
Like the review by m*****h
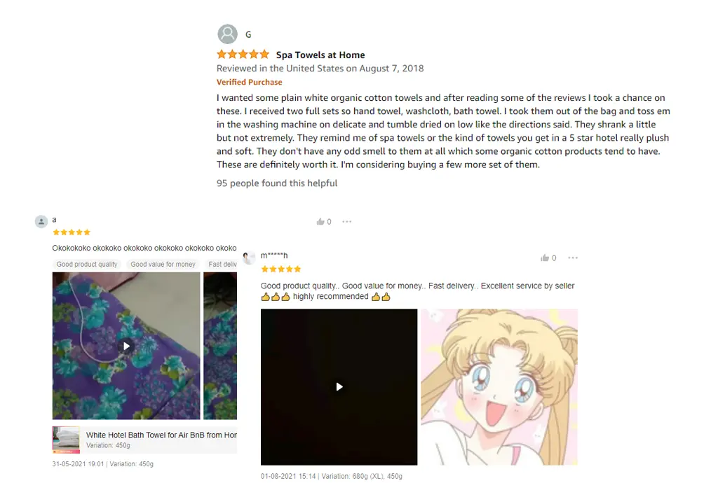544,258
